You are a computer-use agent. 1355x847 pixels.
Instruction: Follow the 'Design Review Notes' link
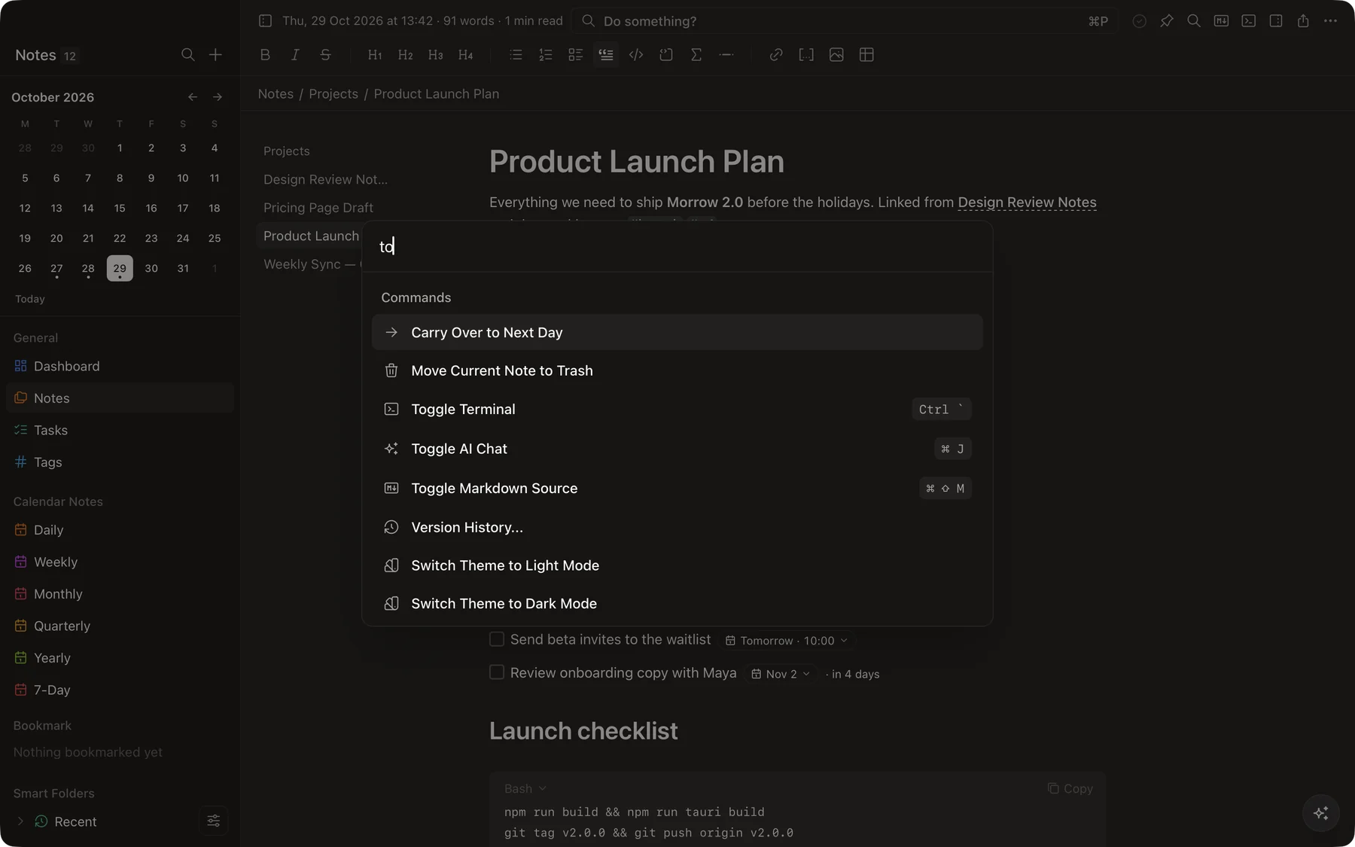(1027, 203)
